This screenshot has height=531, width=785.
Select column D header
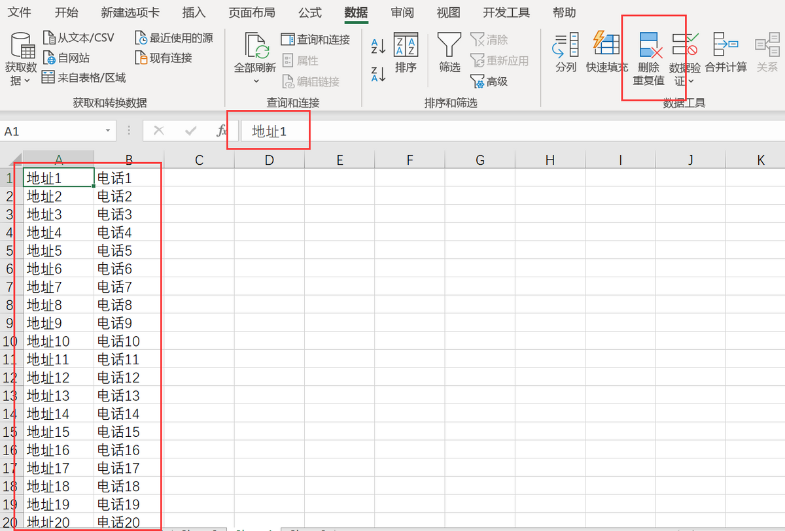tap(269, 160)
